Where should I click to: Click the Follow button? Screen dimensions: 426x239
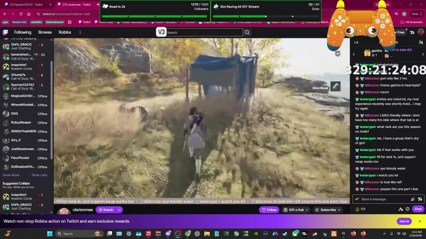pos(269,210)
